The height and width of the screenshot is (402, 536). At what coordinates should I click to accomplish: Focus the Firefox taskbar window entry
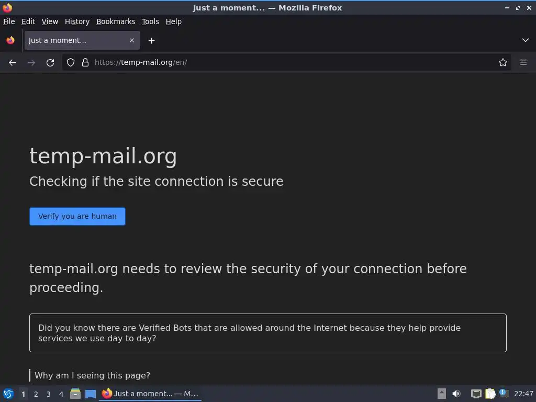pos(150,394)
